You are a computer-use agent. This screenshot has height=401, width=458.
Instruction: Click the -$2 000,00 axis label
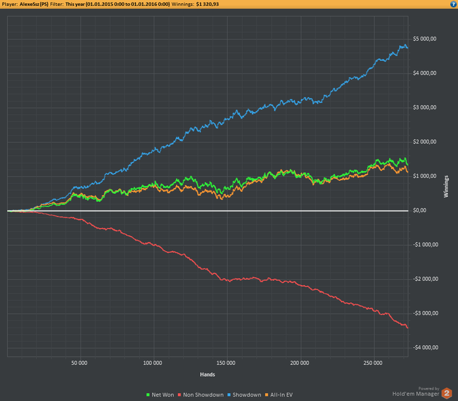tap(425, 279)
